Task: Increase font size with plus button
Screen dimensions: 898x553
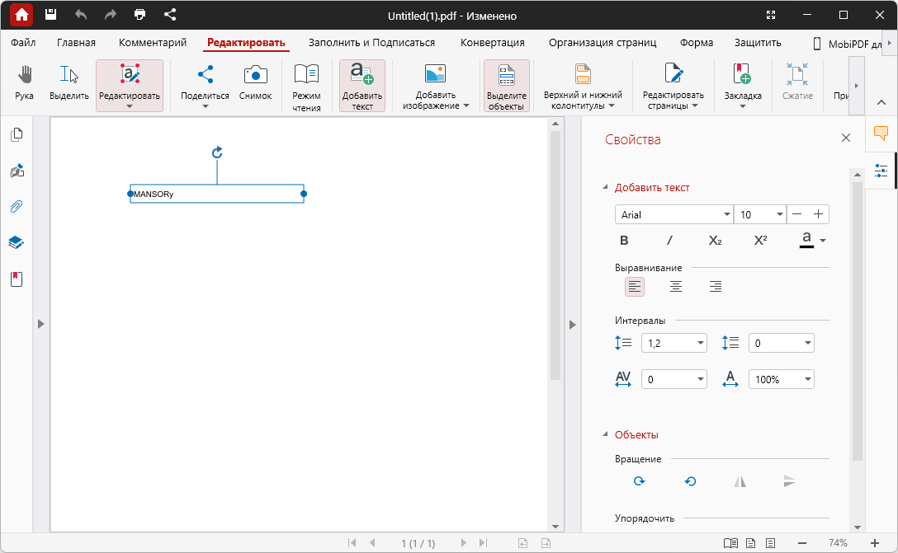Action: click(819, 214)
